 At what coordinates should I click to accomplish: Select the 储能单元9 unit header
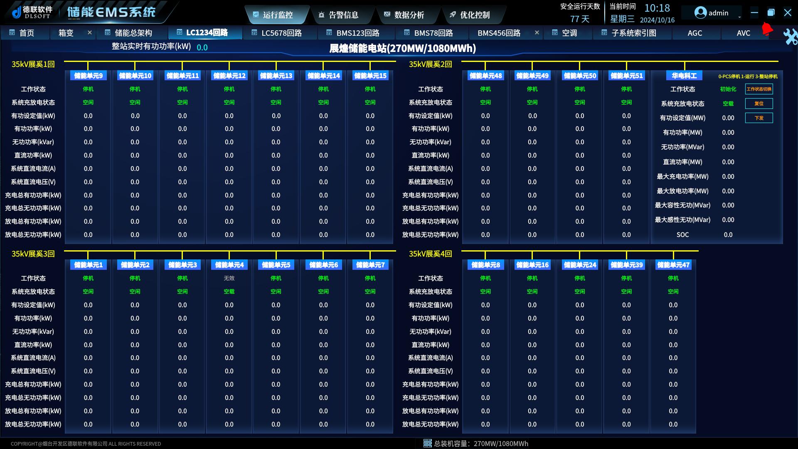(x=88, y=76)
